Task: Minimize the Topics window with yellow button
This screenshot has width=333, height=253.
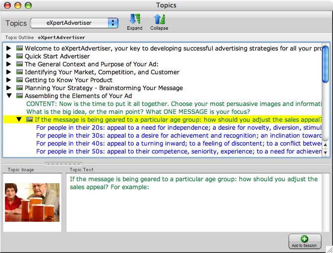Action: click(x=18, y=5)
